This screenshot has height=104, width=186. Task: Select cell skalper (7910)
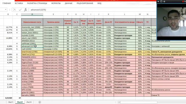pyautogui.click(x=32, y=79)
